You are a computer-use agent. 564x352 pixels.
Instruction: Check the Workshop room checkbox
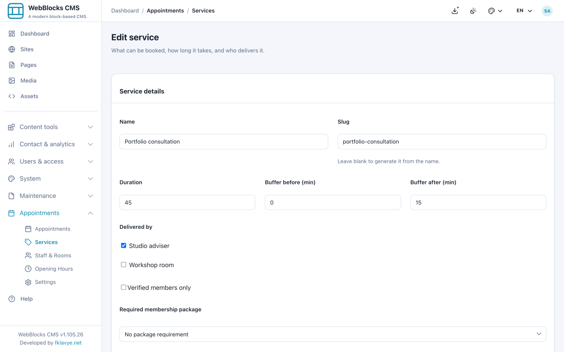point(123,265)
